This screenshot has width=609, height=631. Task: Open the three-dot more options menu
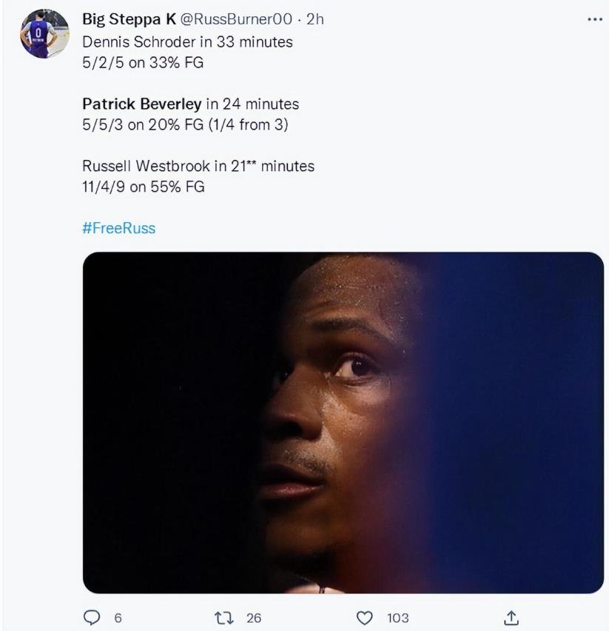(x=594, y=20)
